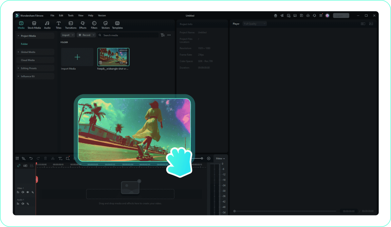Select Cloud Media in the sidebar
Viewport: 391px width, 227px height.
pyautogui.click(x=35, y=60)
